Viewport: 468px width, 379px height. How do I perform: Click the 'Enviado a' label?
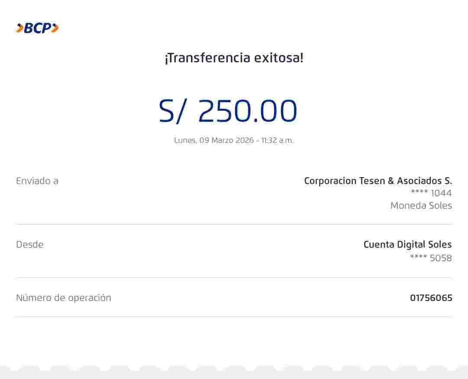[x=37, y=181]
